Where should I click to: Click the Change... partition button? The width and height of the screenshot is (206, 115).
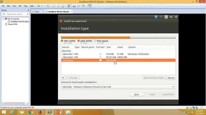point(74,78)
